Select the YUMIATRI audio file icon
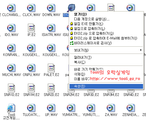The width and height of the screenshot is (146, 121). (71, 108)
